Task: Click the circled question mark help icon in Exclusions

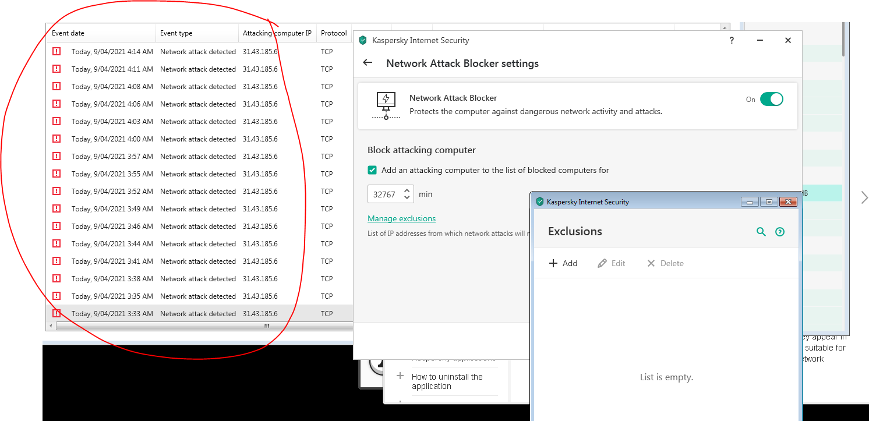Action: coord(780,232)
